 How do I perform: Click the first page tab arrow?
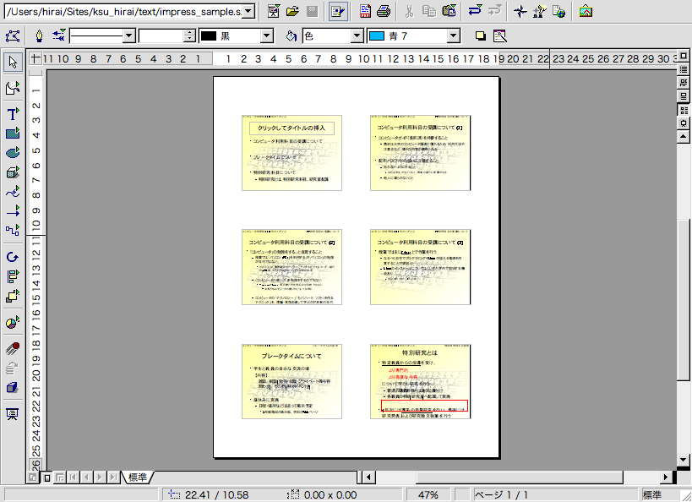(x=73, y=477)
